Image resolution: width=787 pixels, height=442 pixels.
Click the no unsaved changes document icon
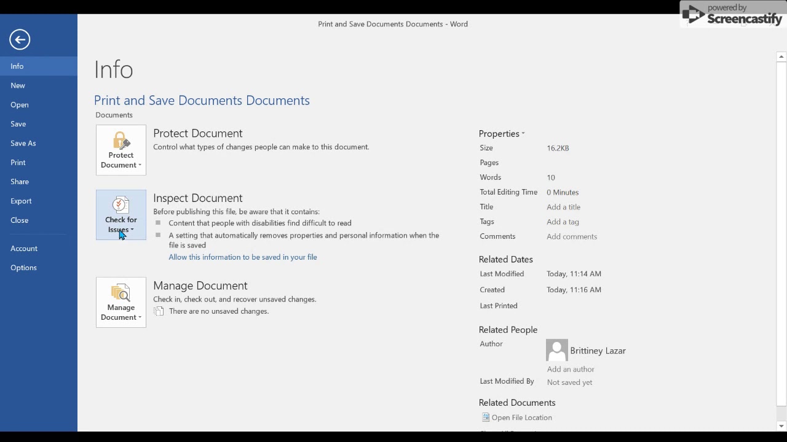click(159, 311)
